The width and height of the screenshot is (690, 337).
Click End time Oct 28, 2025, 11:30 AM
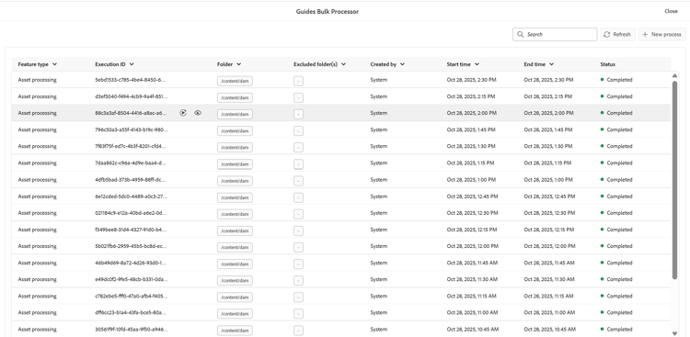click(x=549, y=279)
